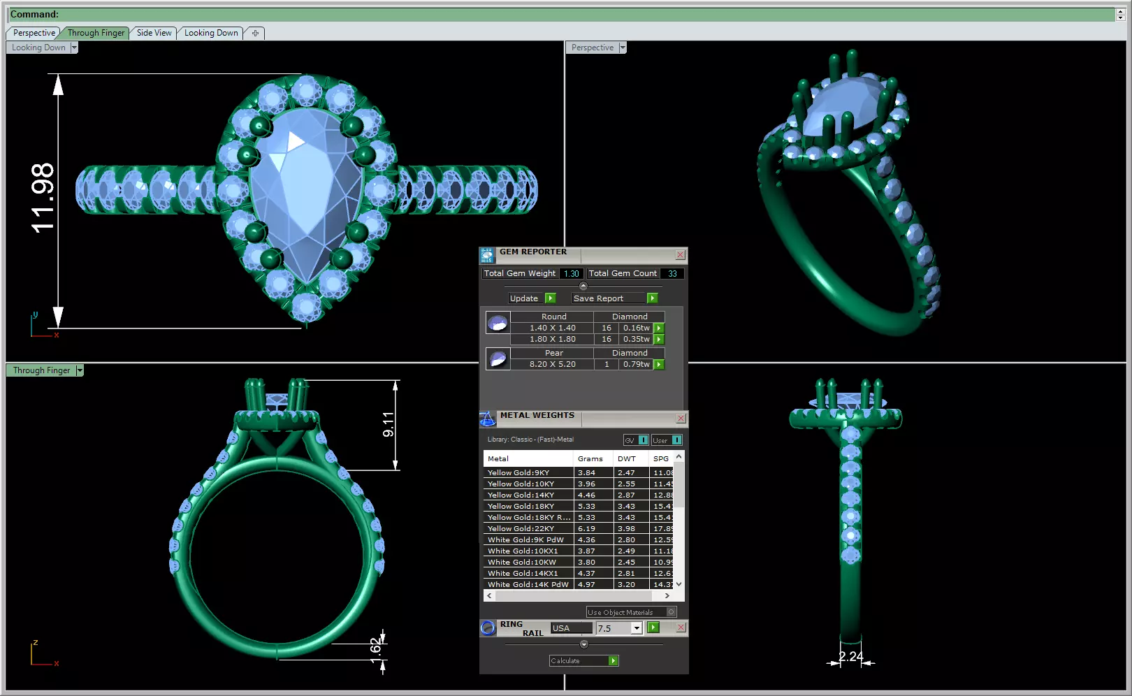Screen dimensions: 1132x696
Task: Switch to the Through Finger tab
Action: [96, 33]
